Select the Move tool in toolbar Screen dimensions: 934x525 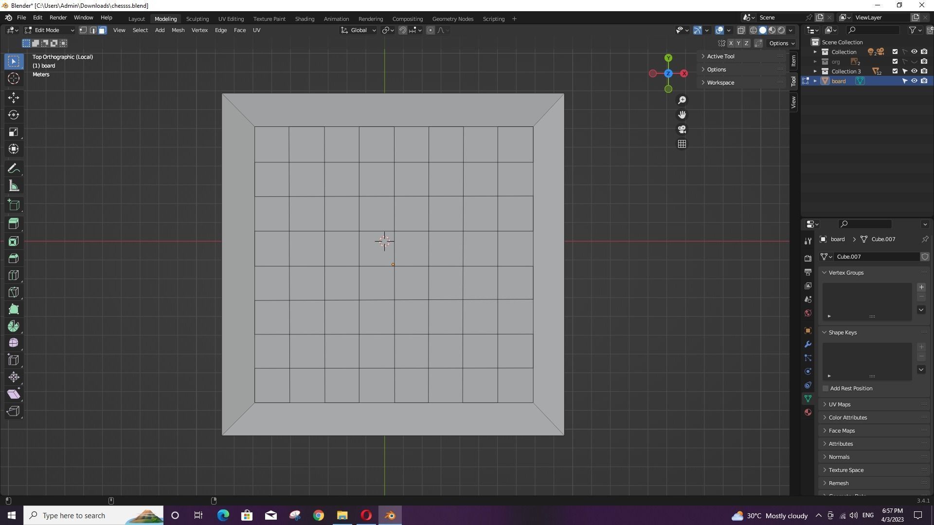[x=14, y=98]
